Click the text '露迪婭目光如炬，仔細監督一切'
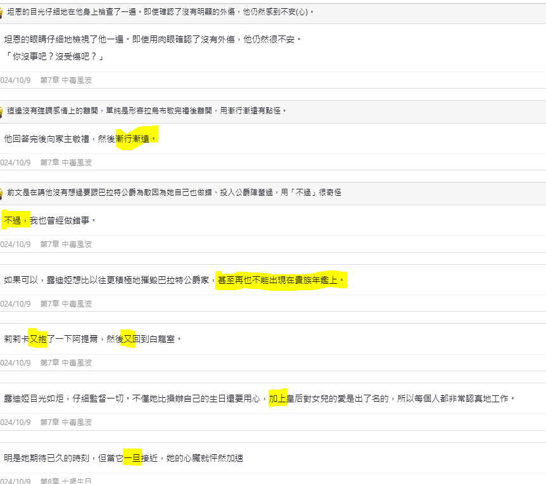The image size is (546, 484). [x=64, y=398]
